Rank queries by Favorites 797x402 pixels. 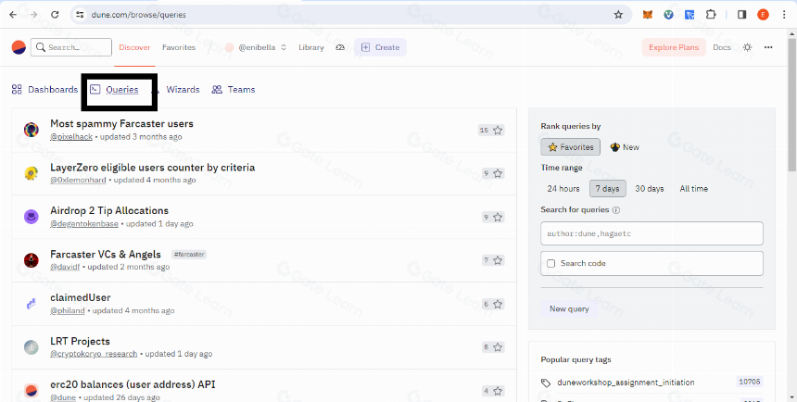(570, 147)
